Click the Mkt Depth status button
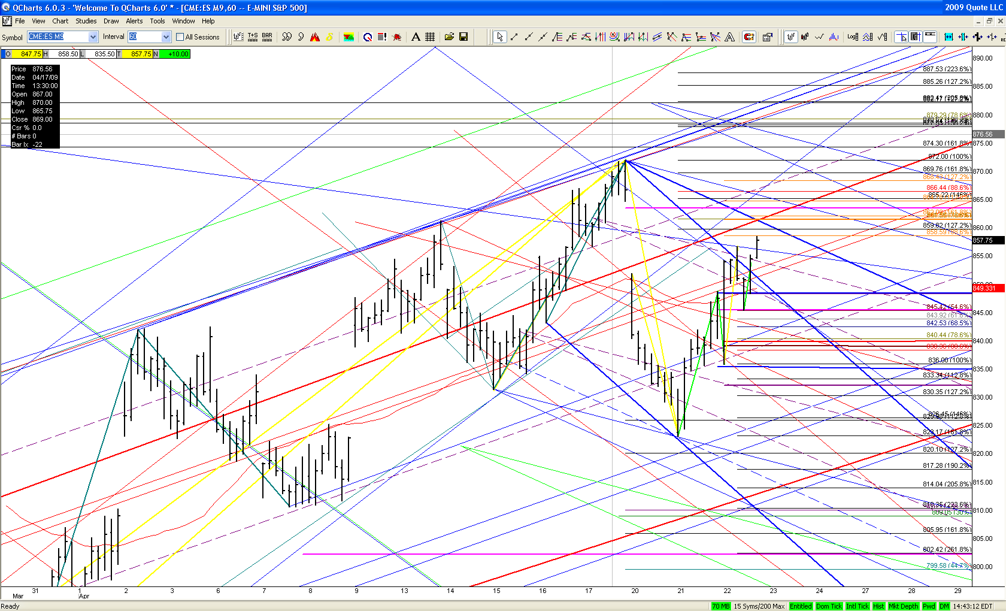1006x611 pixels. [x=903, y=606]
